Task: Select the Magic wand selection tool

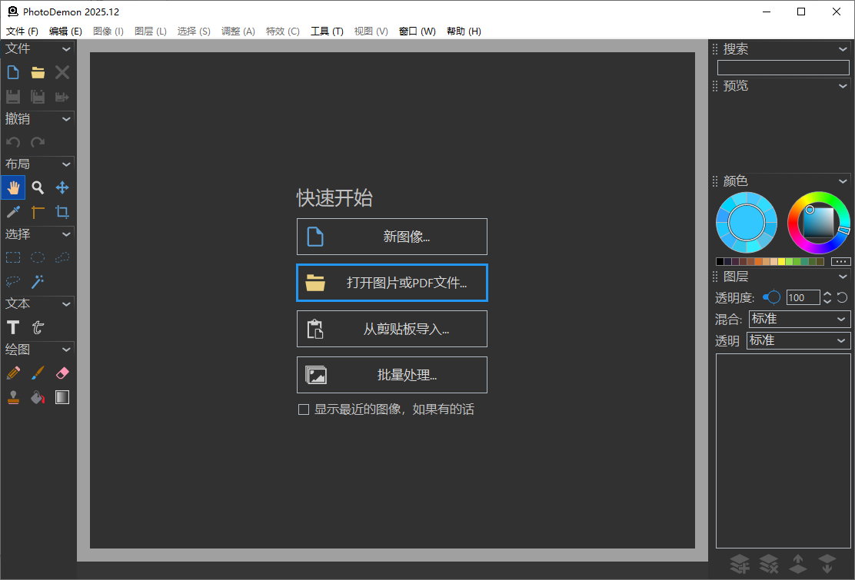Action: pyautogui.click(x=38, y=281)
